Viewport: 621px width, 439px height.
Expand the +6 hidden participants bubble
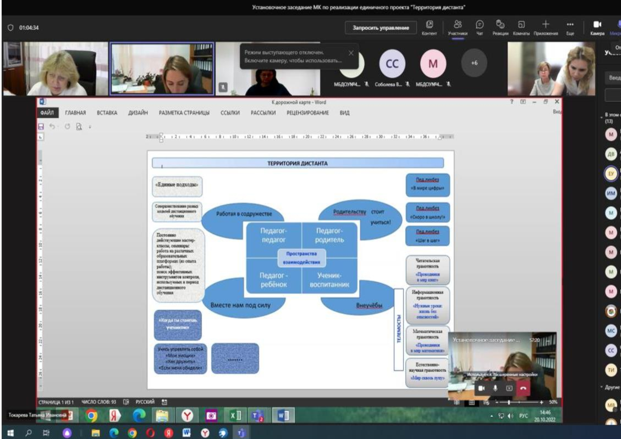coord(474,63)
